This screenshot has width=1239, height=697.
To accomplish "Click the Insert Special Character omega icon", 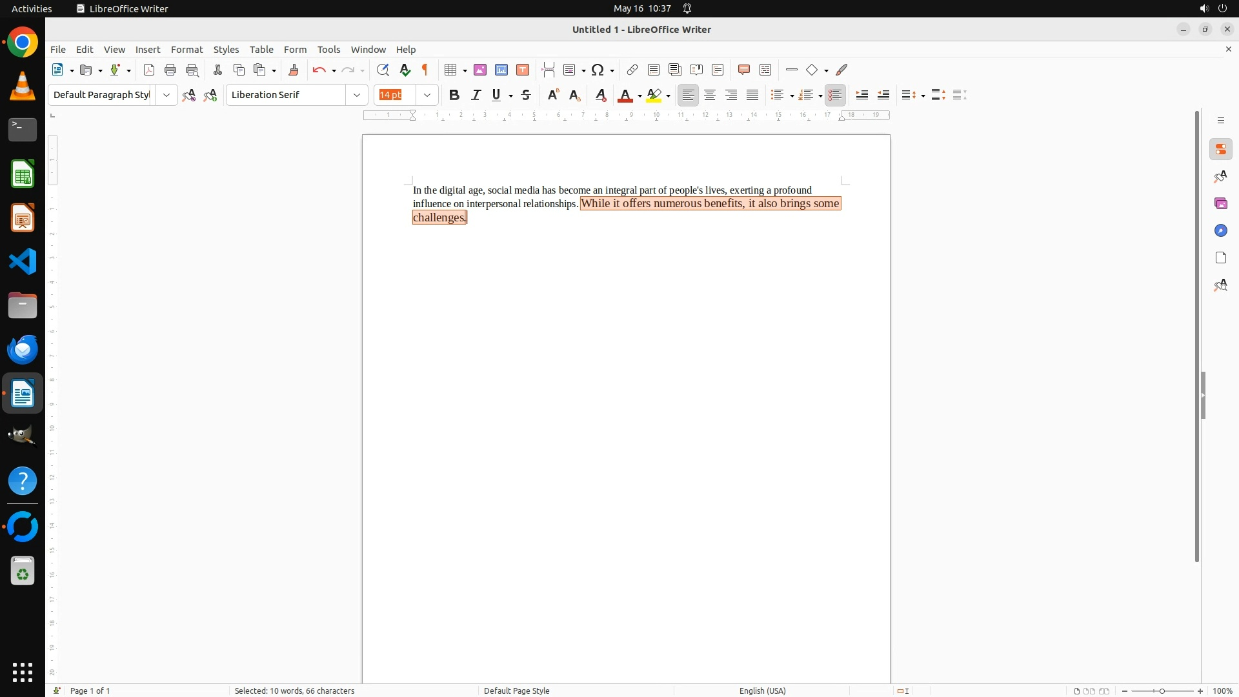I will pos(598,70).
